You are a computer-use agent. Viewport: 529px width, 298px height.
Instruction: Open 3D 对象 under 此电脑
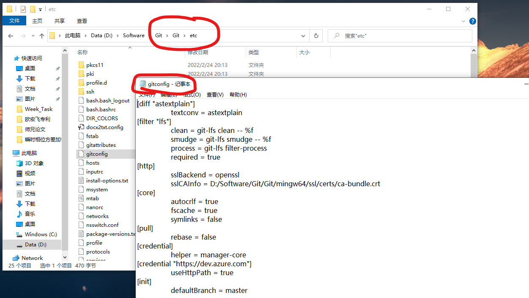coord(34,163)
